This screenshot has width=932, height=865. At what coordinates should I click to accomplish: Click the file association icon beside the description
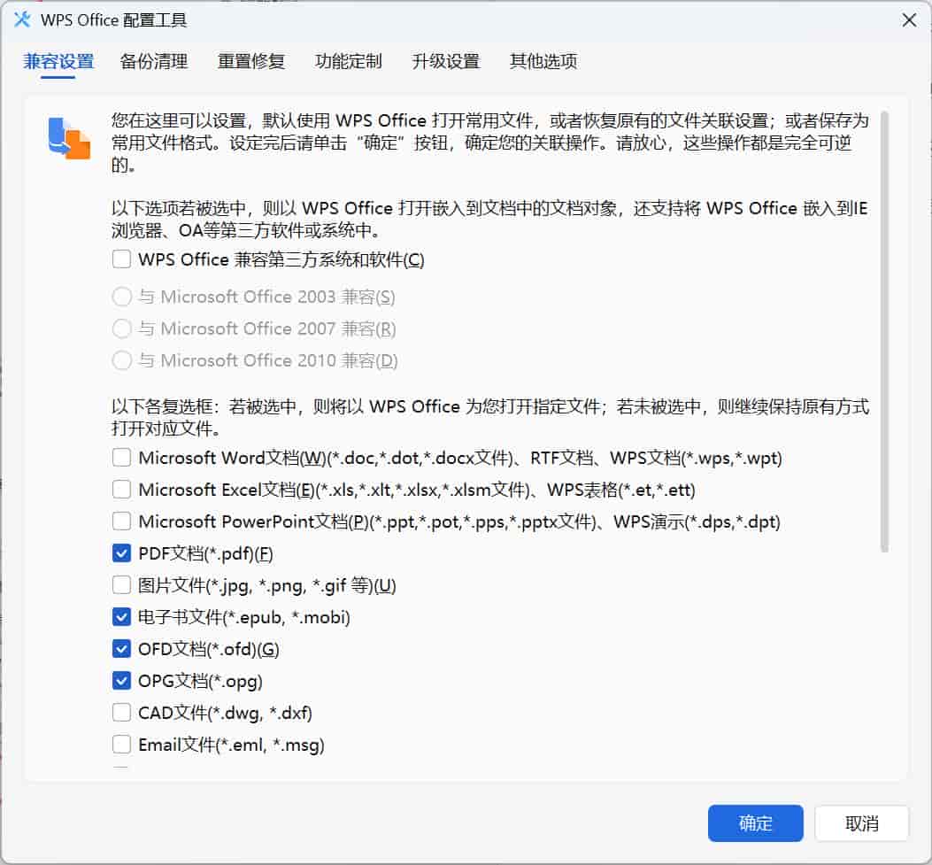tap(69, 138)
